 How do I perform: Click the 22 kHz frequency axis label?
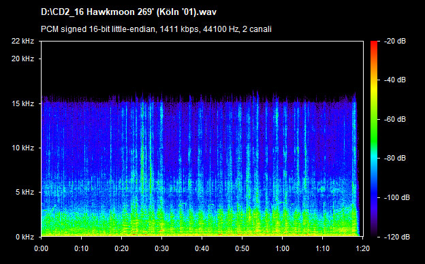(x=22, y=41)
